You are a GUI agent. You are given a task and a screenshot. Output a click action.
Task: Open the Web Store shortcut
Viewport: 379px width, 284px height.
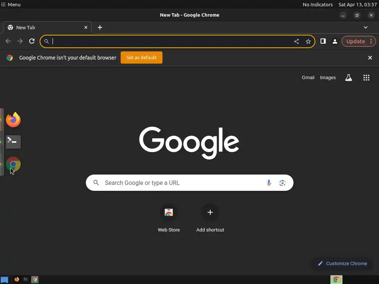tap(169, 218)
